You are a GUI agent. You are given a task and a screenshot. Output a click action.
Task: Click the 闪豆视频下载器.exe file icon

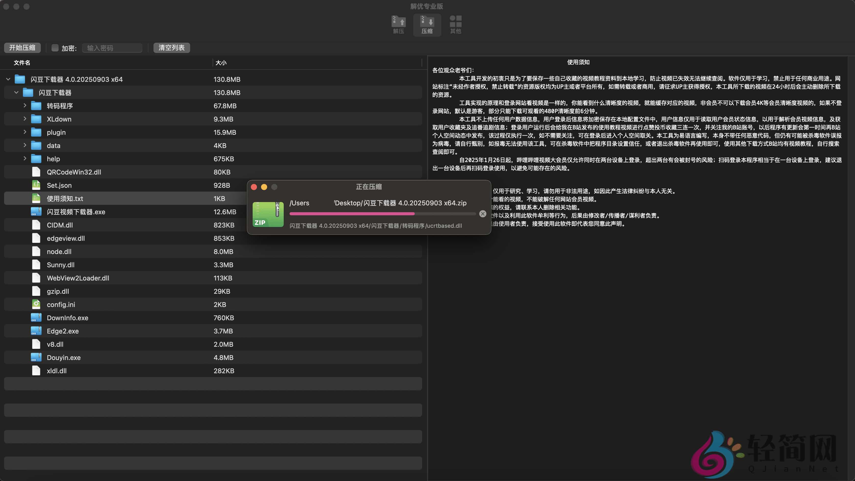click(36, 212)
